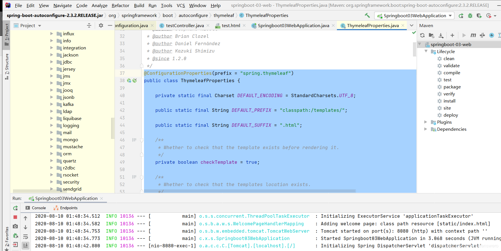Image resolution: width=501 pixels, height=251 pixels.
Task: Open the VCS menu
Action: click(181, 5)
